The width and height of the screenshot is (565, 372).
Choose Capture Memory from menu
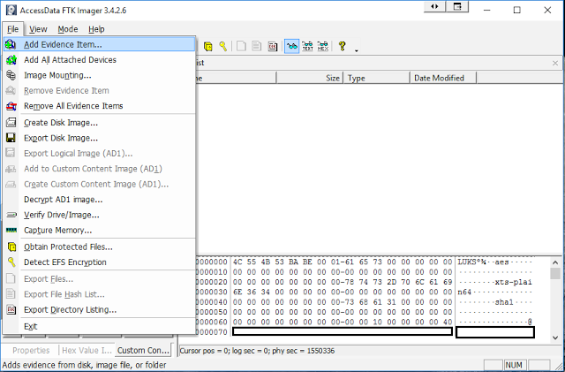(100, 231)
